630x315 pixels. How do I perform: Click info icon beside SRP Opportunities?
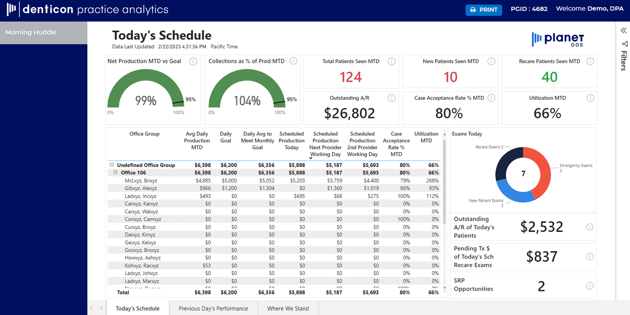point(589,285)
